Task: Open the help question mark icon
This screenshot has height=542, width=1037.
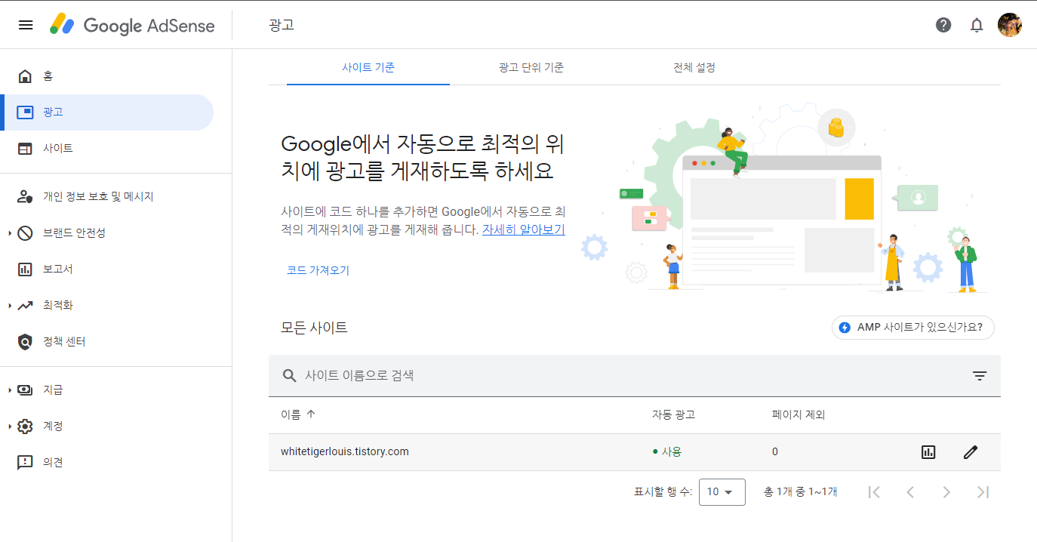Action: pos(943,25)
